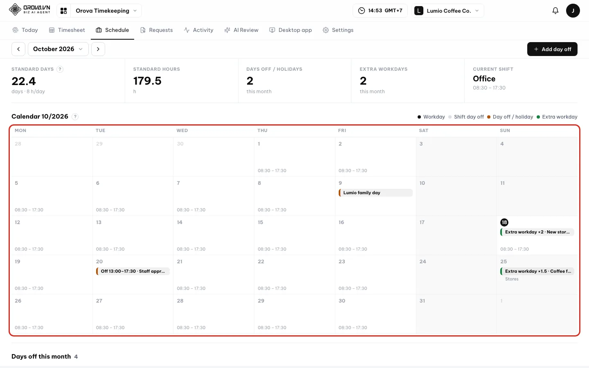The image size is (589, 368).
Task: Click the Extra workday legend dot
Action: click(538, 117)
